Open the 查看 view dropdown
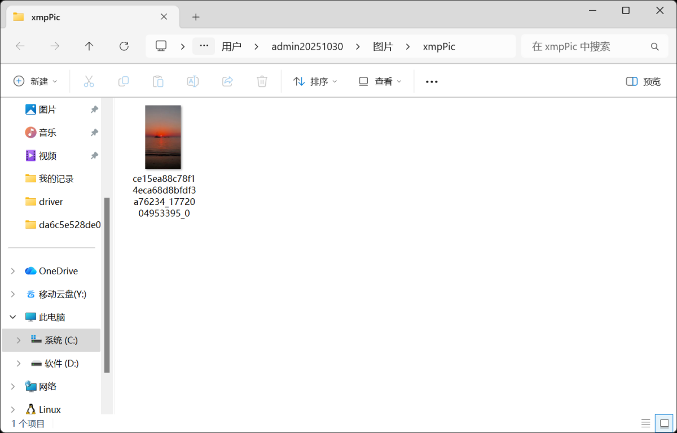677x433 pixels. 380,81
